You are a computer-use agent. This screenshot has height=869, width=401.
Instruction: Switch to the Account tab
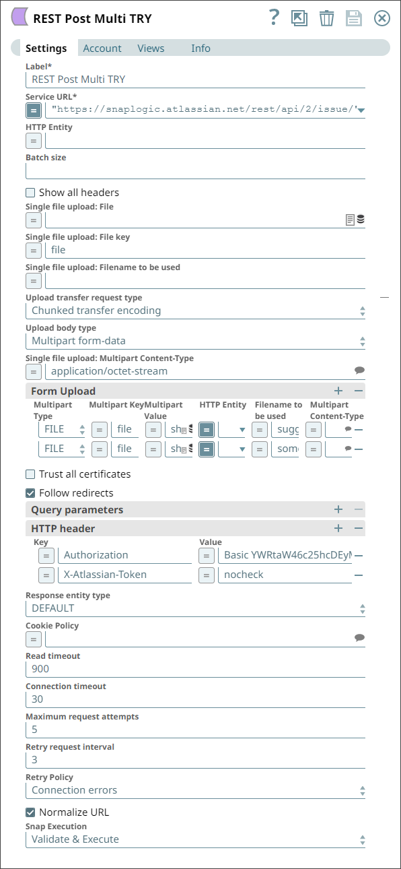pos(102,48)
